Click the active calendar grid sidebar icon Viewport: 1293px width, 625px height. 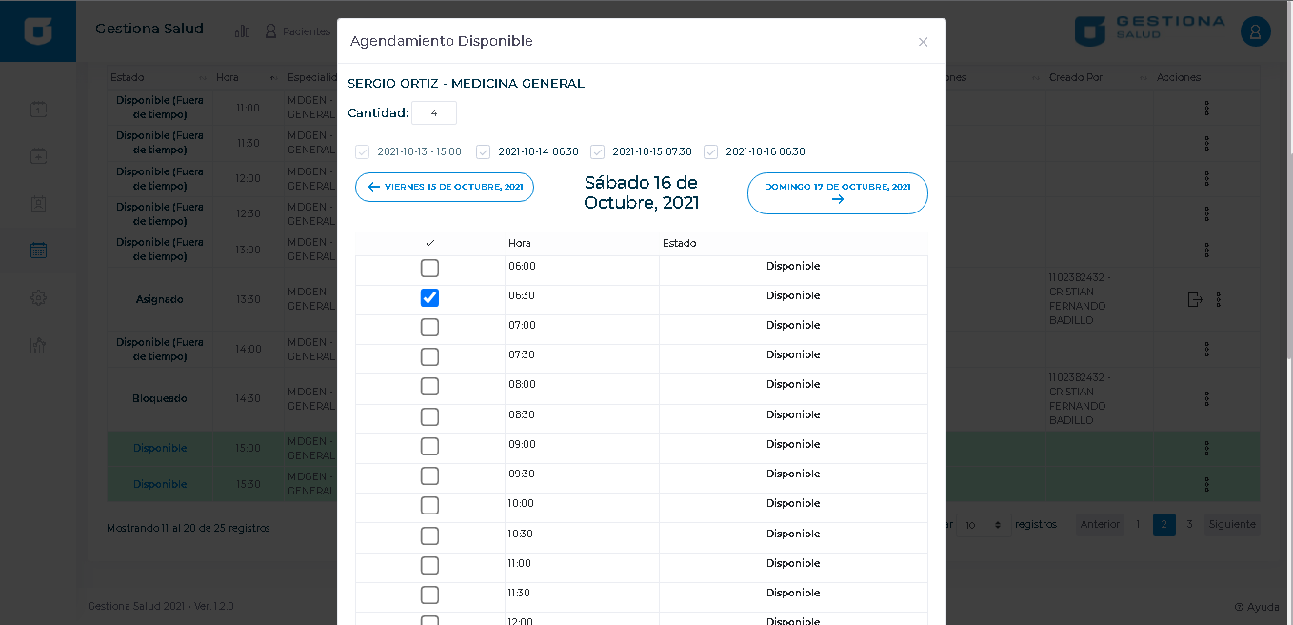click(38, 251)
